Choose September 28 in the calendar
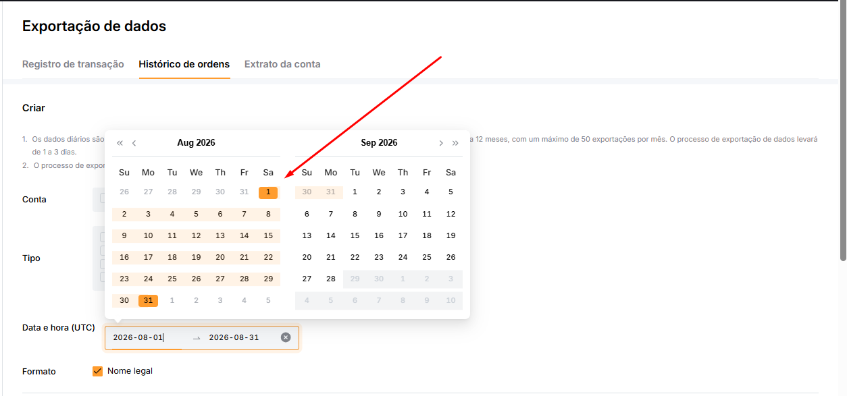The height and width of the screenshot is (396, 847). click(331, 279)
